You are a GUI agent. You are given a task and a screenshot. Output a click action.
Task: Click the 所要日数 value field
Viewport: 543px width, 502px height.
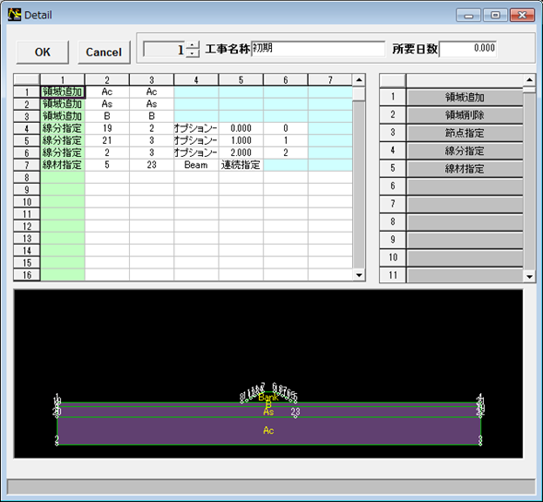[467, 49]
